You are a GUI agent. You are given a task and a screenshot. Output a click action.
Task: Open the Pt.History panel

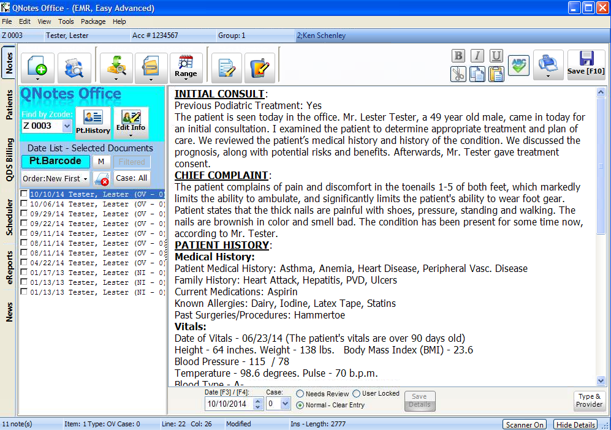click(93, 121)
